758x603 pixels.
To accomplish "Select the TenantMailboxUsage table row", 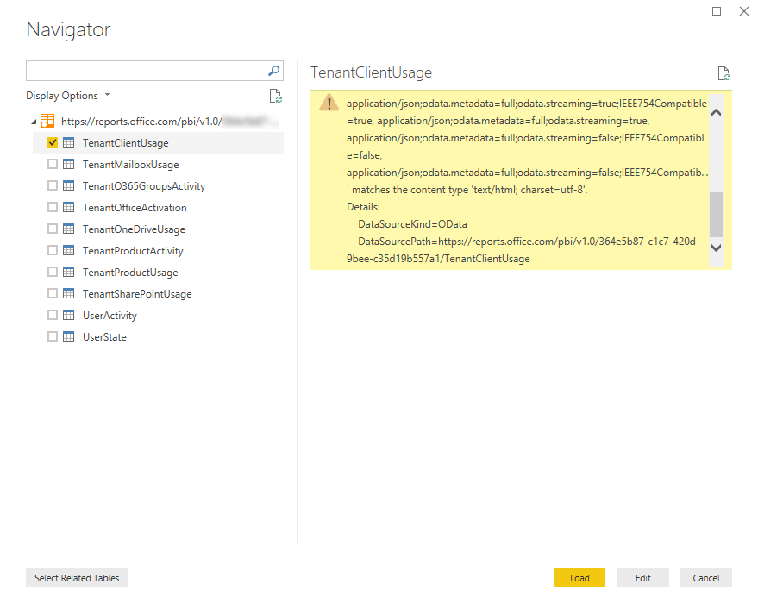I will coord(158,165).
